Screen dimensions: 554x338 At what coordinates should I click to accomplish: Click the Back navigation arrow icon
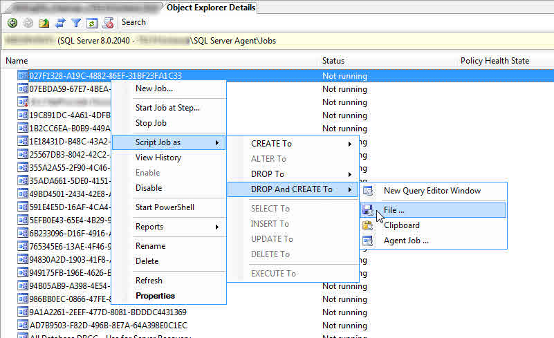click(12, 23)
